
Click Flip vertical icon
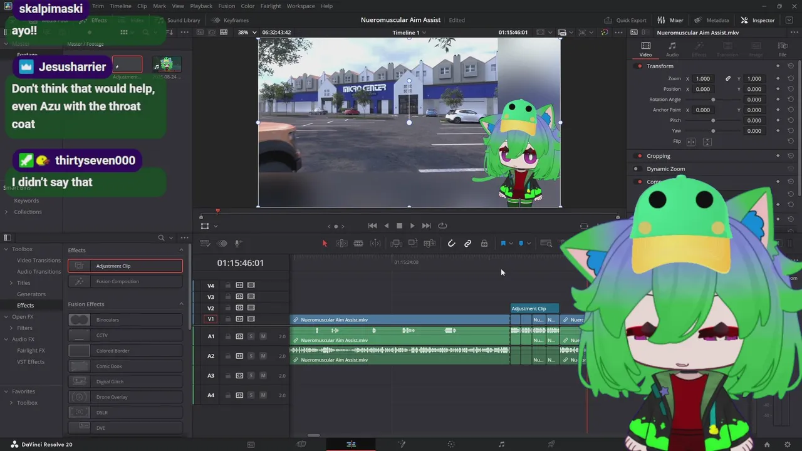point(707,142)
